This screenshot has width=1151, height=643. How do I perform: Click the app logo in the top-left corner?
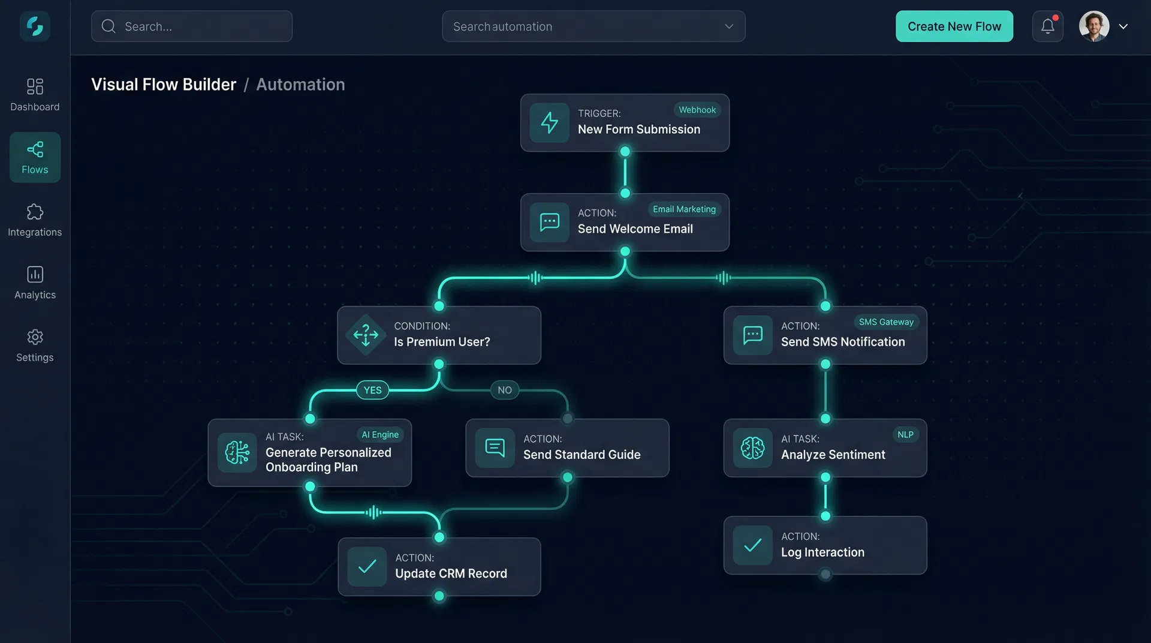tap(35, 26)
